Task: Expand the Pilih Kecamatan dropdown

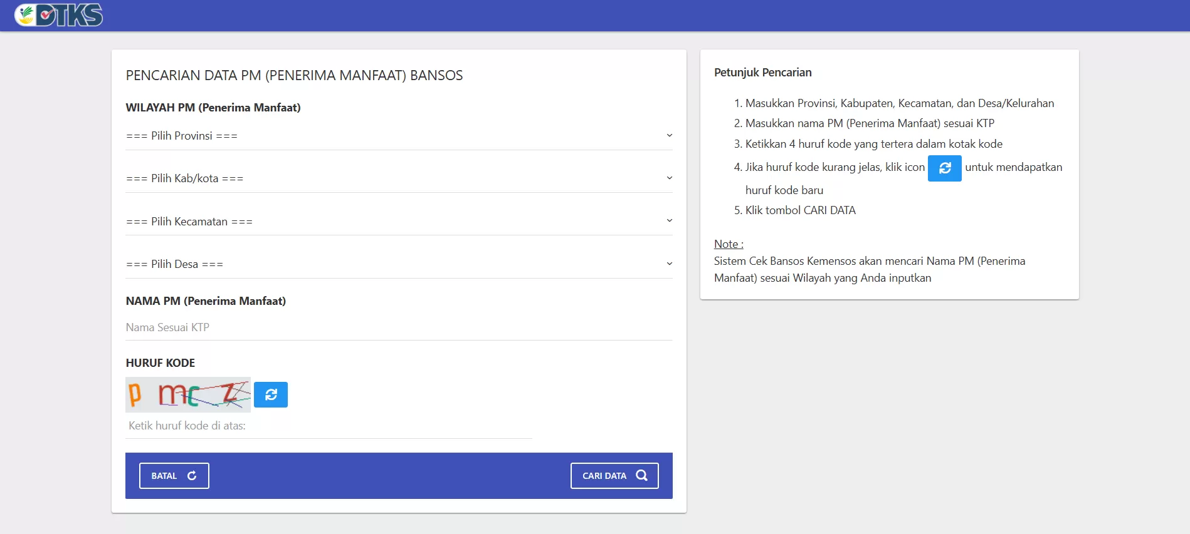Action: click(x=399, y=222)
